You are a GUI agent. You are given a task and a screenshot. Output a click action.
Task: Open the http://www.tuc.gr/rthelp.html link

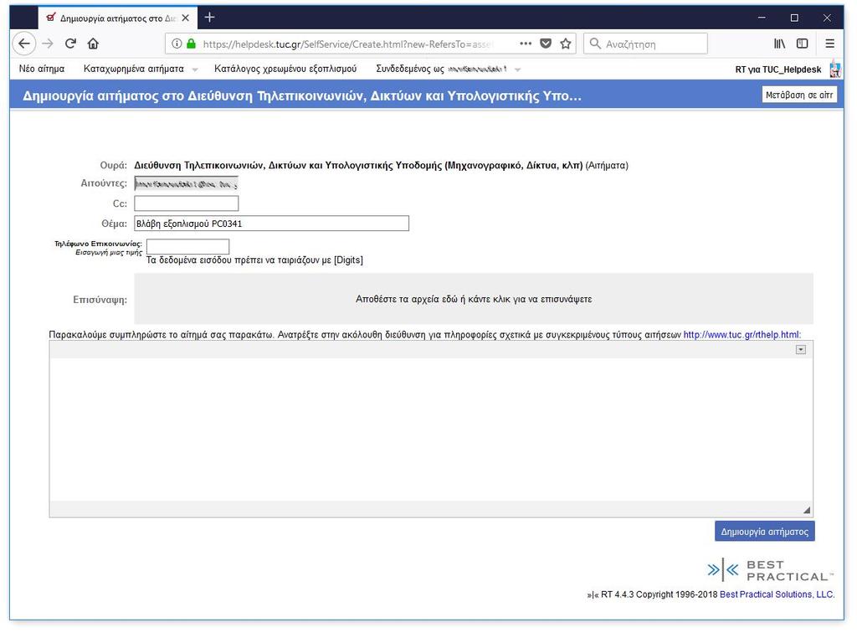(742, 335)
